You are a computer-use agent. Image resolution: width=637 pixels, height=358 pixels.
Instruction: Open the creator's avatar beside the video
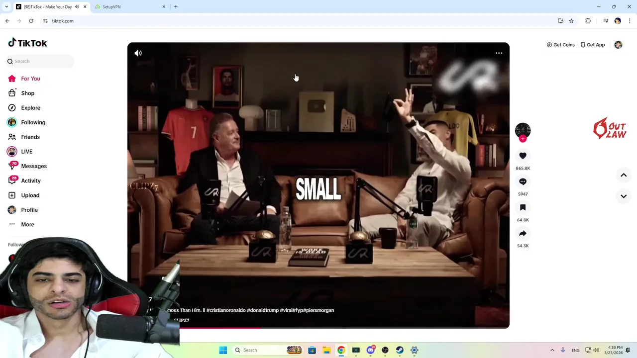coord(523,130)
